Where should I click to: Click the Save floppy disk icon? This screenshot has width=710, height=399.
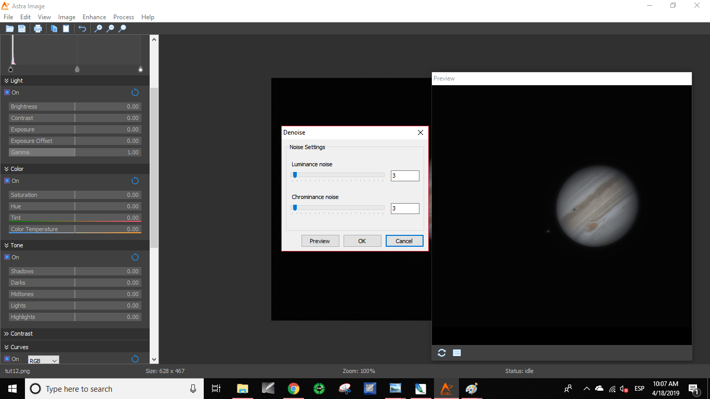[x=22, y=29]
